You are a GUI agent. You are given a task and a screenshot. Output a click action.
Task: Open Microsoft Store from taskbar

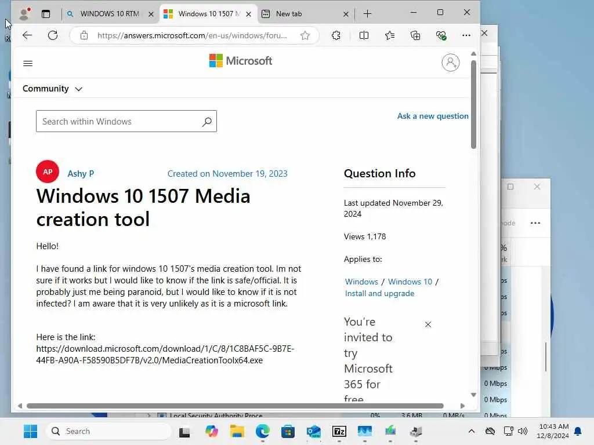(288, 431)
